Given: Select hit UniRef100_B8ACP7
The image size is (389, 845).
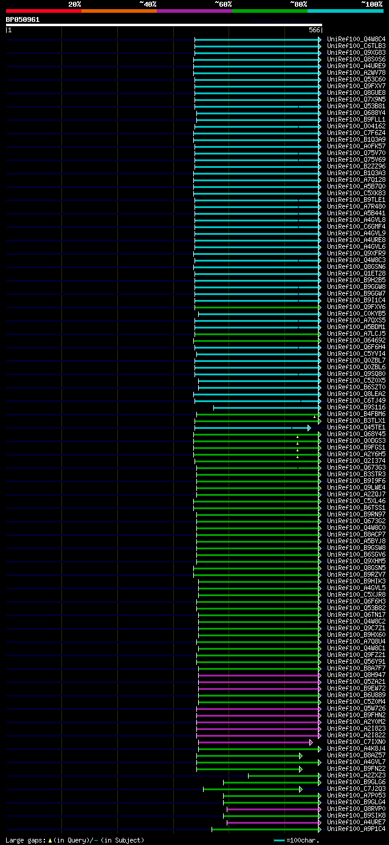Looking at the screenshot, I should pyautogui.click(x=356, y=534).
